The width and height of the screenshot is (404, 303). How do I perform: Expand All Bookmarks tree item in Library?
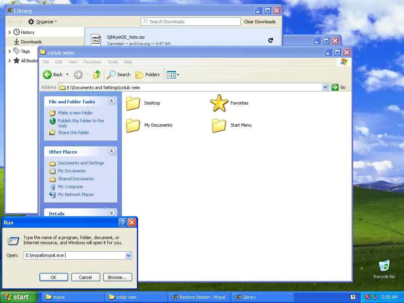click(10, 61)
